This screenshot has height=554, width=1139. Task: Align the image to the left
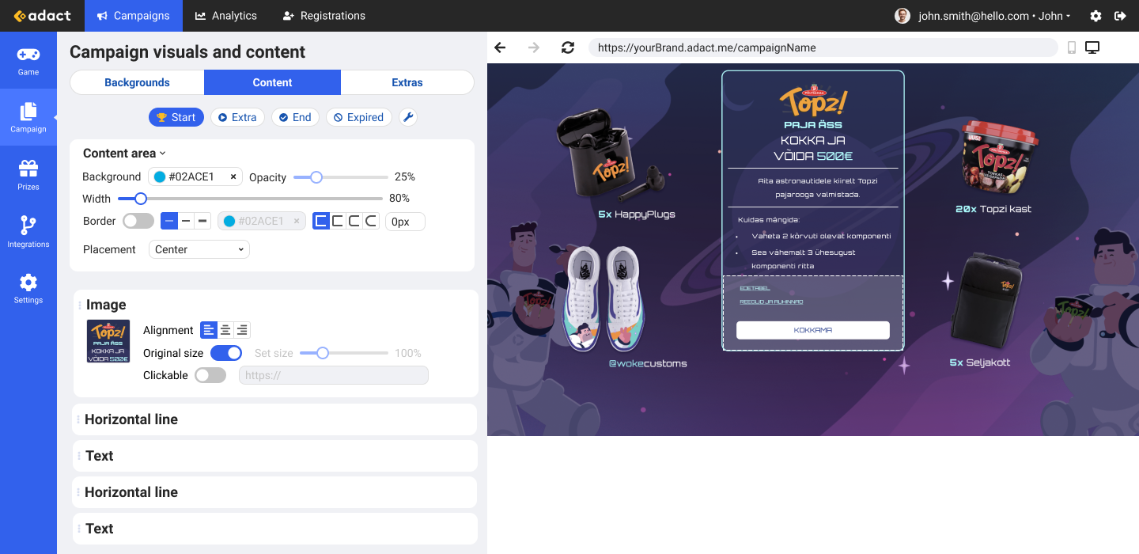coord(209,330)
